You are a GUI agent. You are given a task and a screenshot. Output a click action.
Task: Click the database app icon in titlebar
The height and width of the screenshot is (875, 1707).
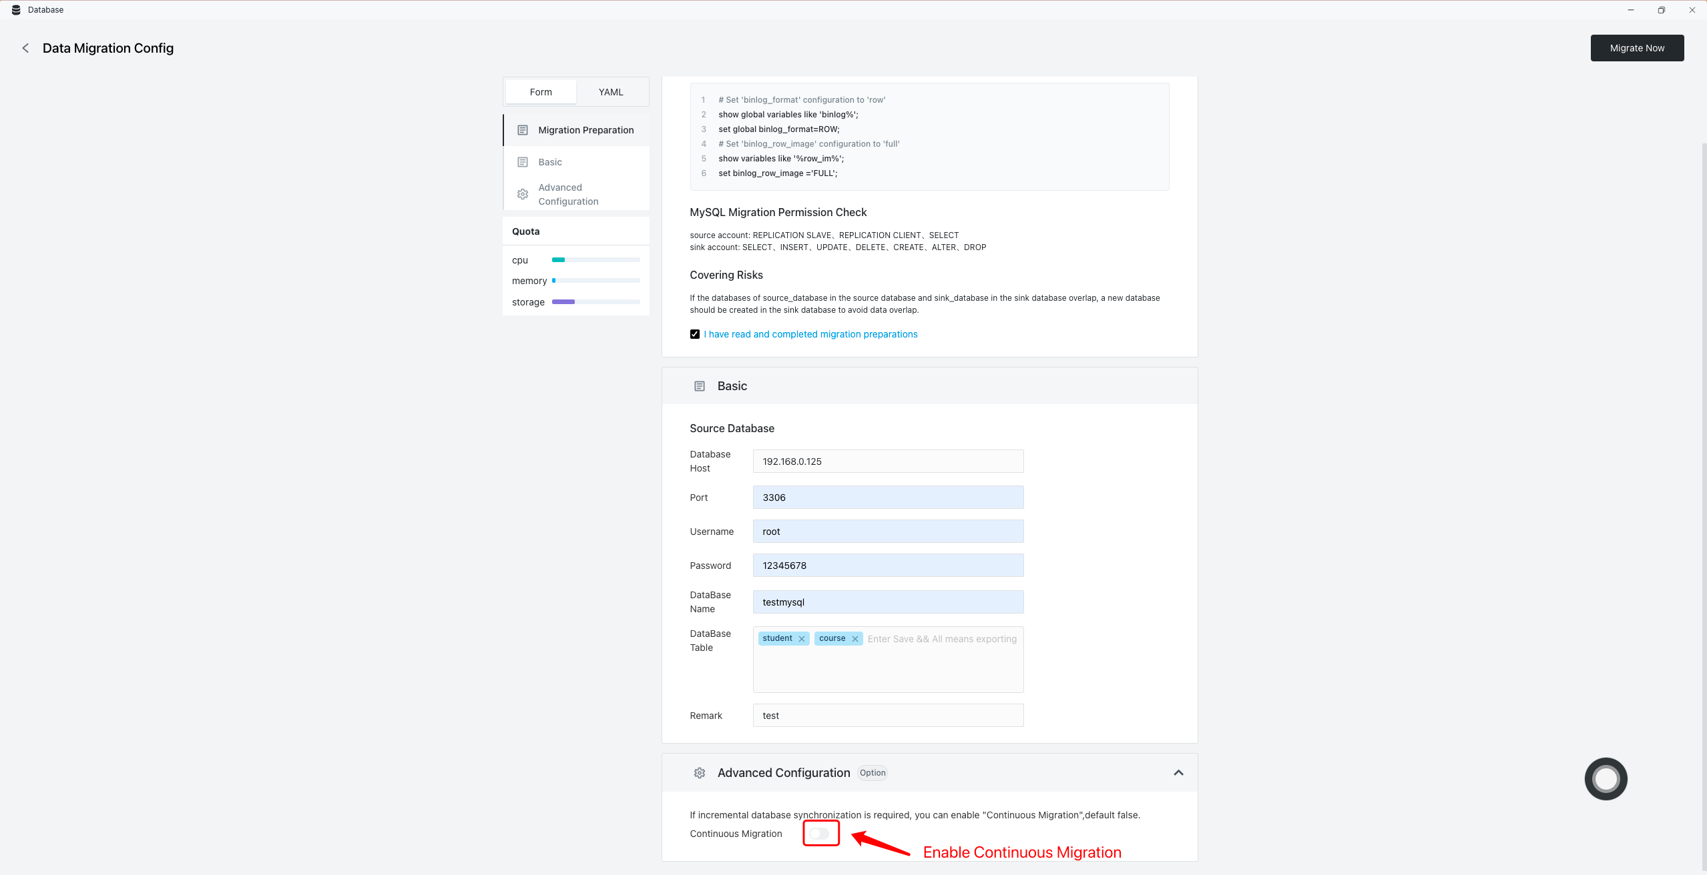[x=15, y=9]
